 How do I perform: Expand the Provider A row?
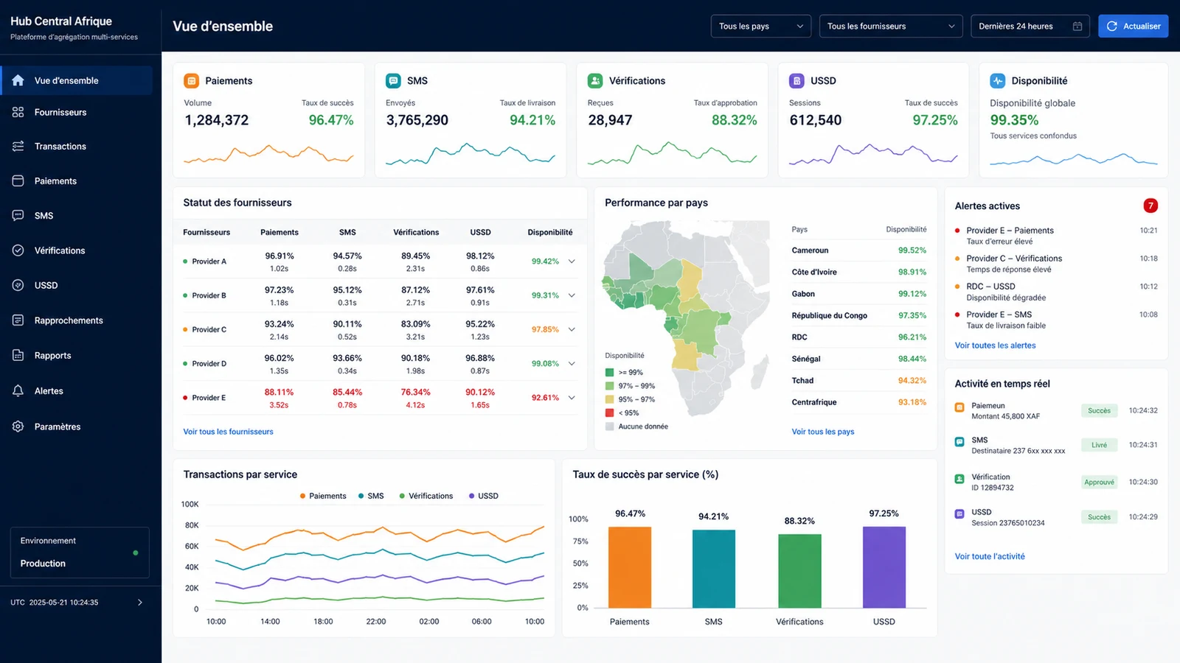point(572,262)
